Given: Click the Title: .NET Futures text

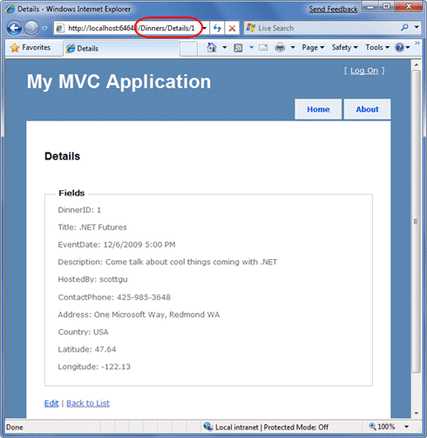Looking at the screenshot, I should click(x=92, y=227).
